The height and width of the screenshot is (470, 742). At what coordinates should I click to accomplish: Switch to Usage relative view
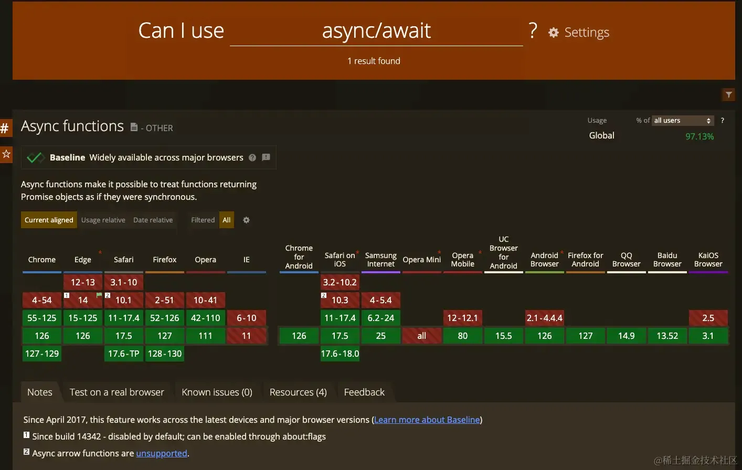pyautogui.click(x=103, y=220)
